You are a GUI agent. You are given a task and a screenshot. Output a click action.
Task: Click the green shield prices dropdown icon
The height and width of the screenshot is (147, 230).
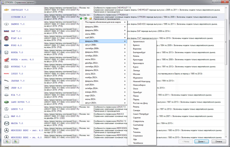pyautogui.click(x=81, y=18)
